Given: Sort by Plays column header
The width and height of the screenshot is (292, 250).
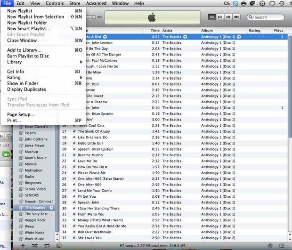Looking at the screenshot, I should click(279, 31).
